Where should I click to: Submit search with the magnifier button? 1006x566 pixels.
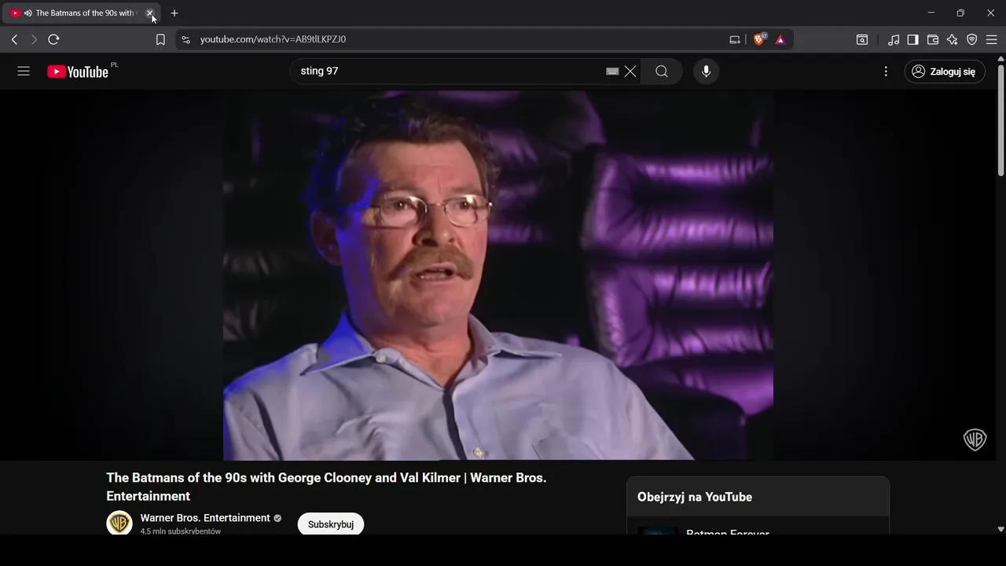662,72
